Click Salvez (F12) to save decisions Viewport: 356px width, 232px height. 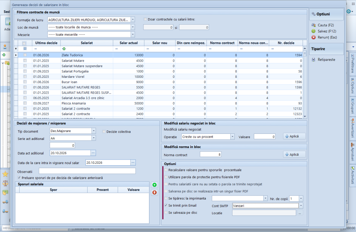coord(324,31)
